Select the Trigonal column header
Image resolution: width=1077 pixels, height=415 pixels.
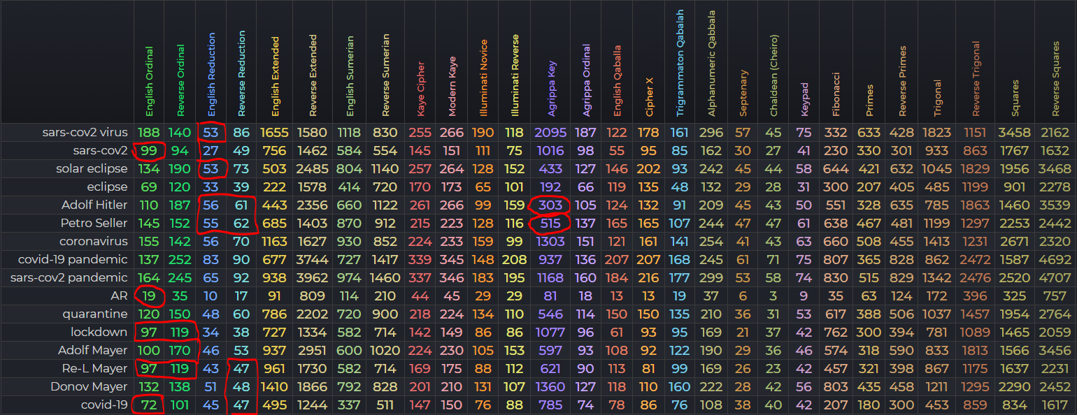(937, 98)
